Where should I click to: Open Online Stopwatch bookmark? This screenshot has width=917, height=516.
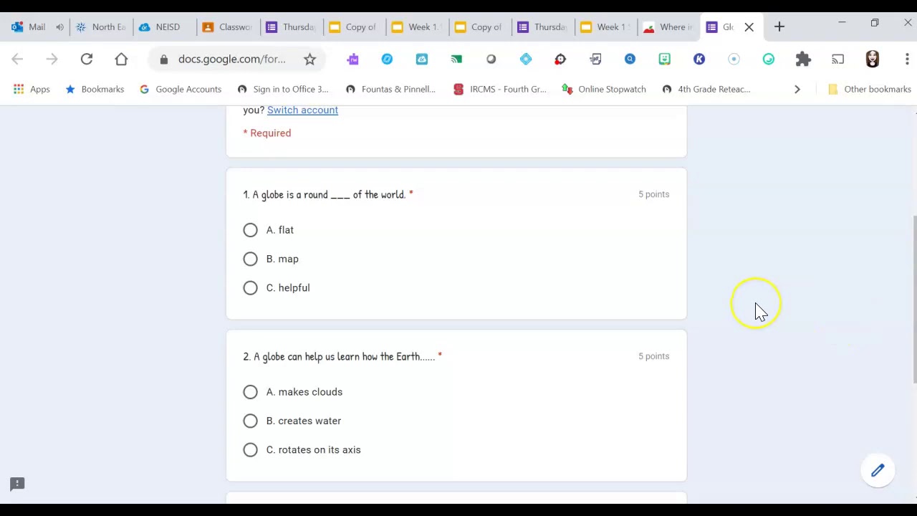(604, 89)
